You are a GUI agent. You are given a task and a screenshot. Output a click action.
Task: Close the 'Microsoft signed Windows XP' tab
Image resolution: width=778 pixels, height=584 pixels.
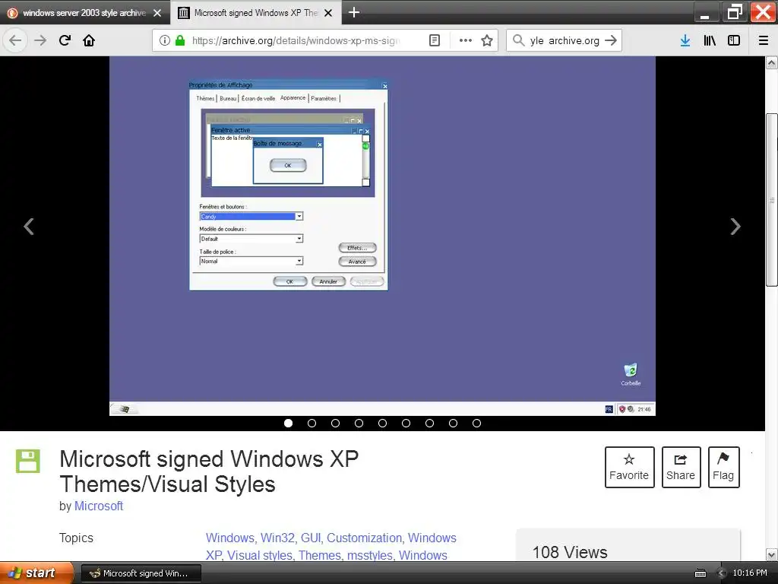[328, 13]
